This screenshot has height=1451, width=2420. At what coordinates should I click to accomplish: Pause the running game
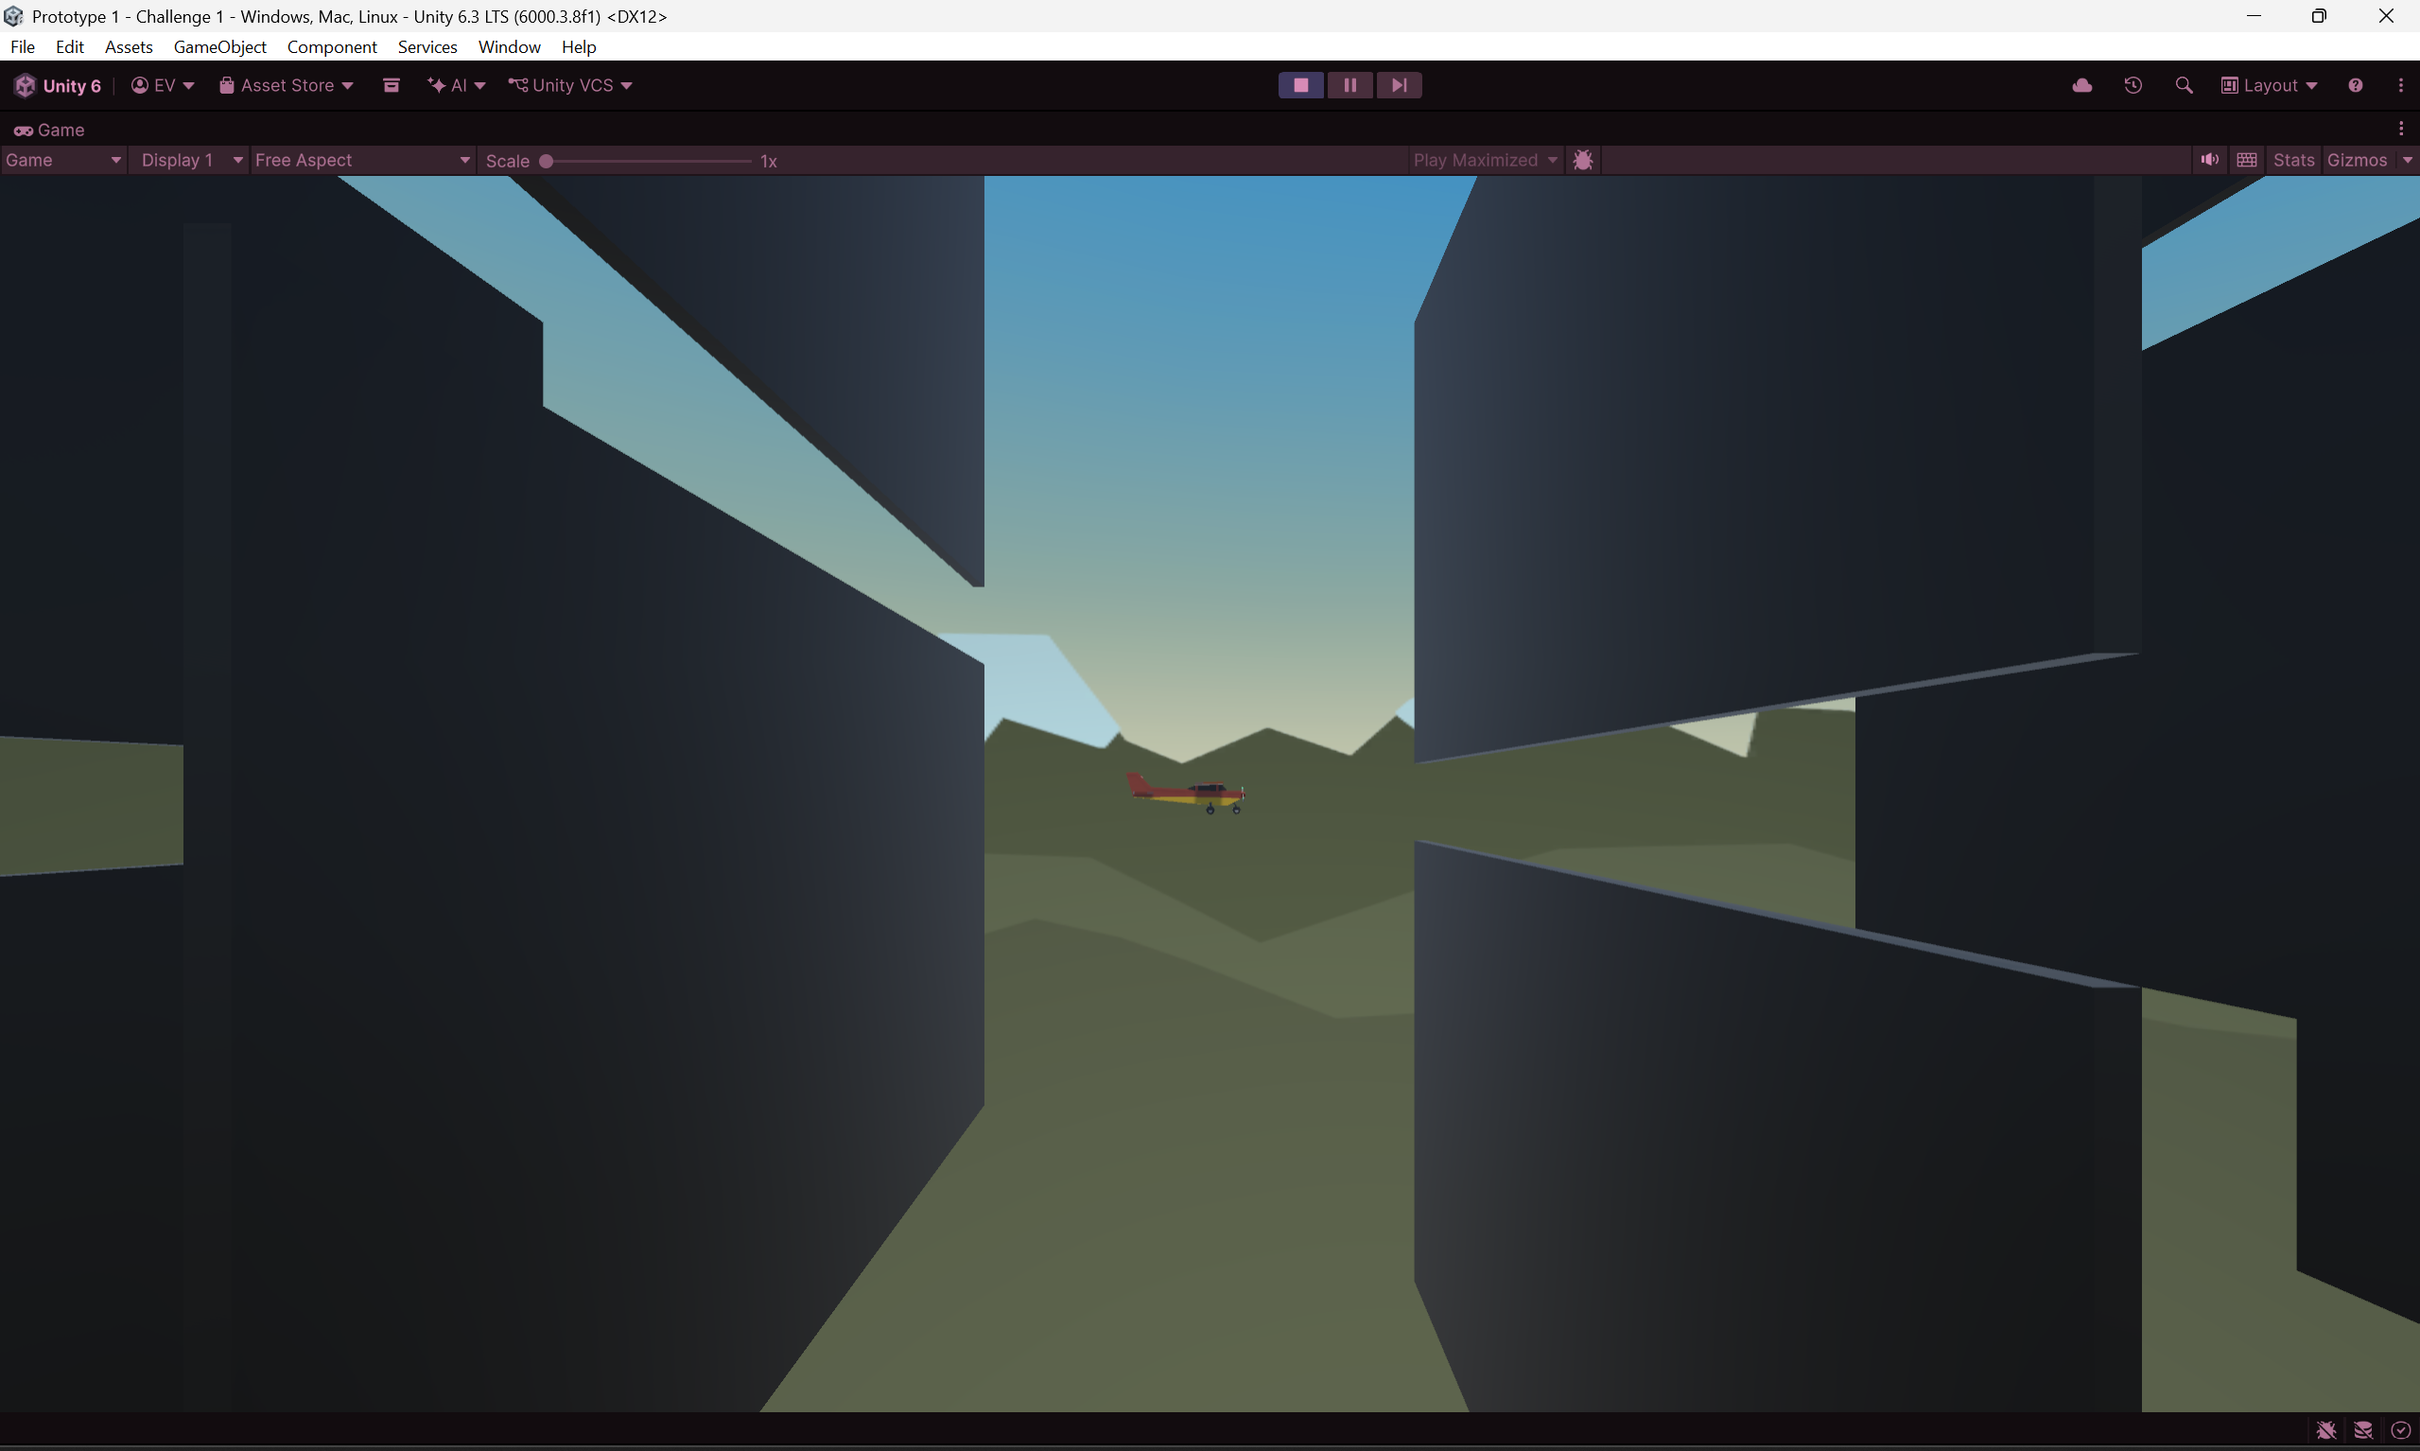(x=1349, y=85)
